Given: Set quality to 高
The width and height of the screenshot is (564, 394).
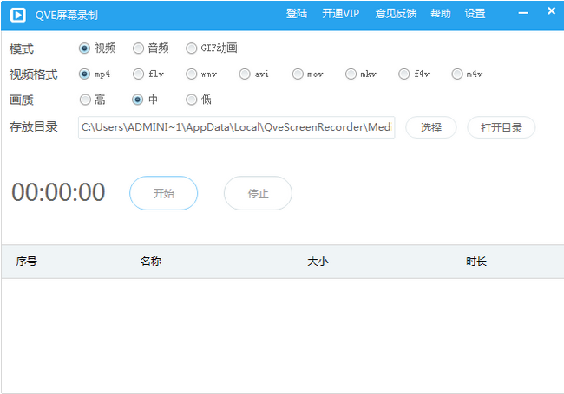Looking at the screenshot, I should (92, 100).
